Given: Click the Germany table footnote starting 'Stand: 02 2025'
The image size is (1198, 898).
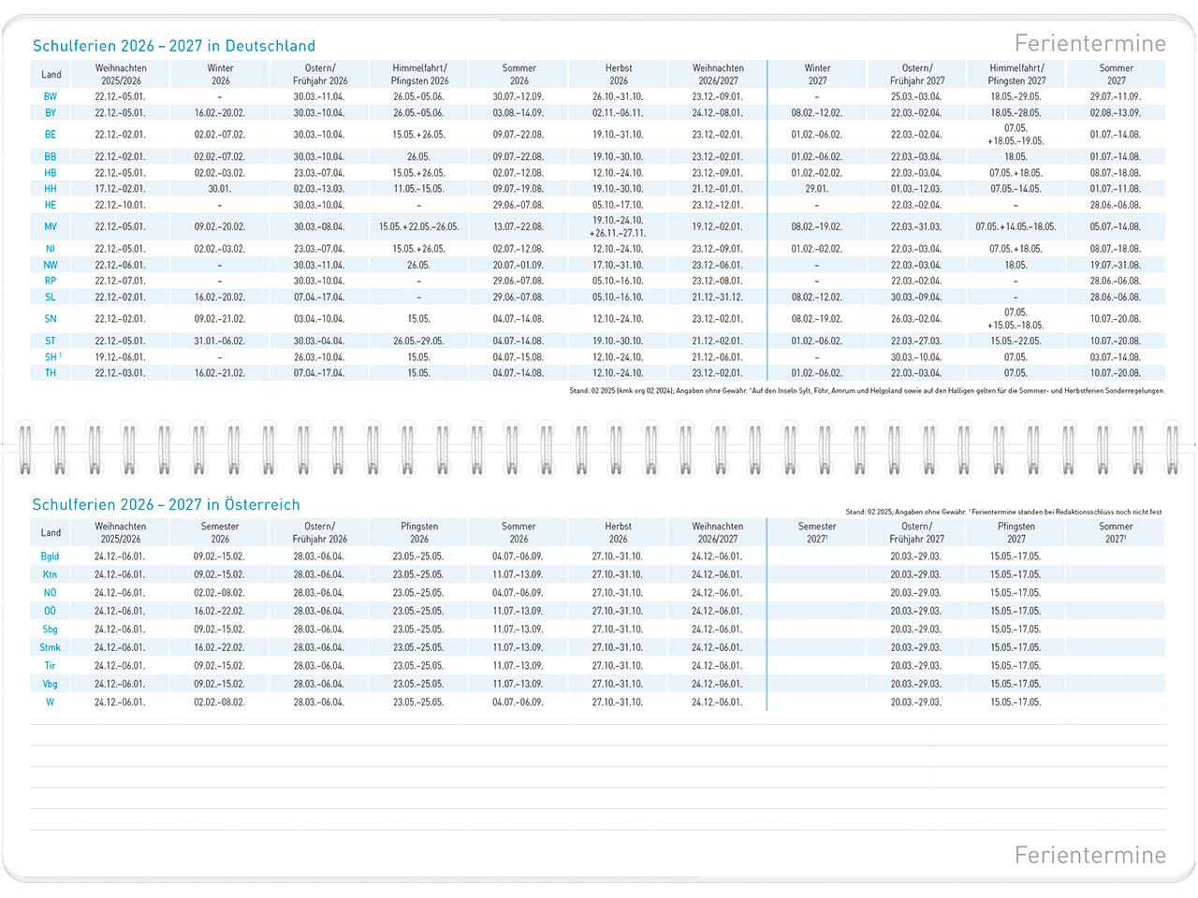Looking at the screenshot, I should tap(866, 391).
